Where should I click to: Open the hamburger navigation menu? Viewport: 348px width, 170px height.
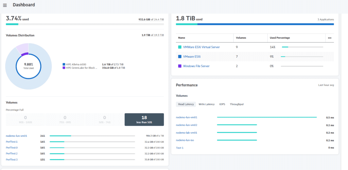[x=5, y=5]
